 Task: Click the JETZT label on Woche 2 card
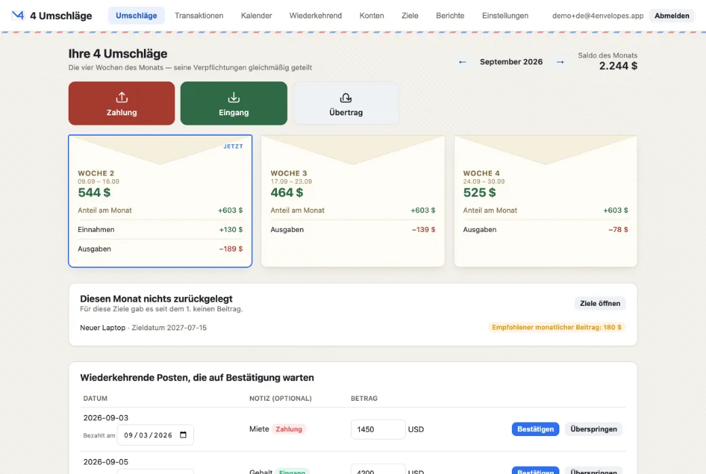click(x=234, y=146)
